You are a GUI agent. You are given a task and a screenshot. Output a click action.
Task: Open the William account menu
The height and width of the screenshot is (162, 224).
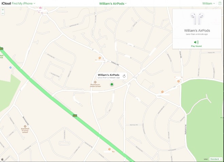(x=209, y=3)
